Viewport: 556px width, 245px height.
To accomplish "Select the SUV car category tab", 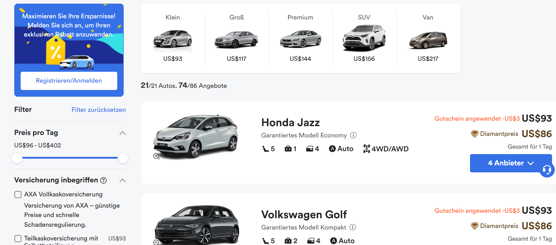I will (x=364, y=38).
